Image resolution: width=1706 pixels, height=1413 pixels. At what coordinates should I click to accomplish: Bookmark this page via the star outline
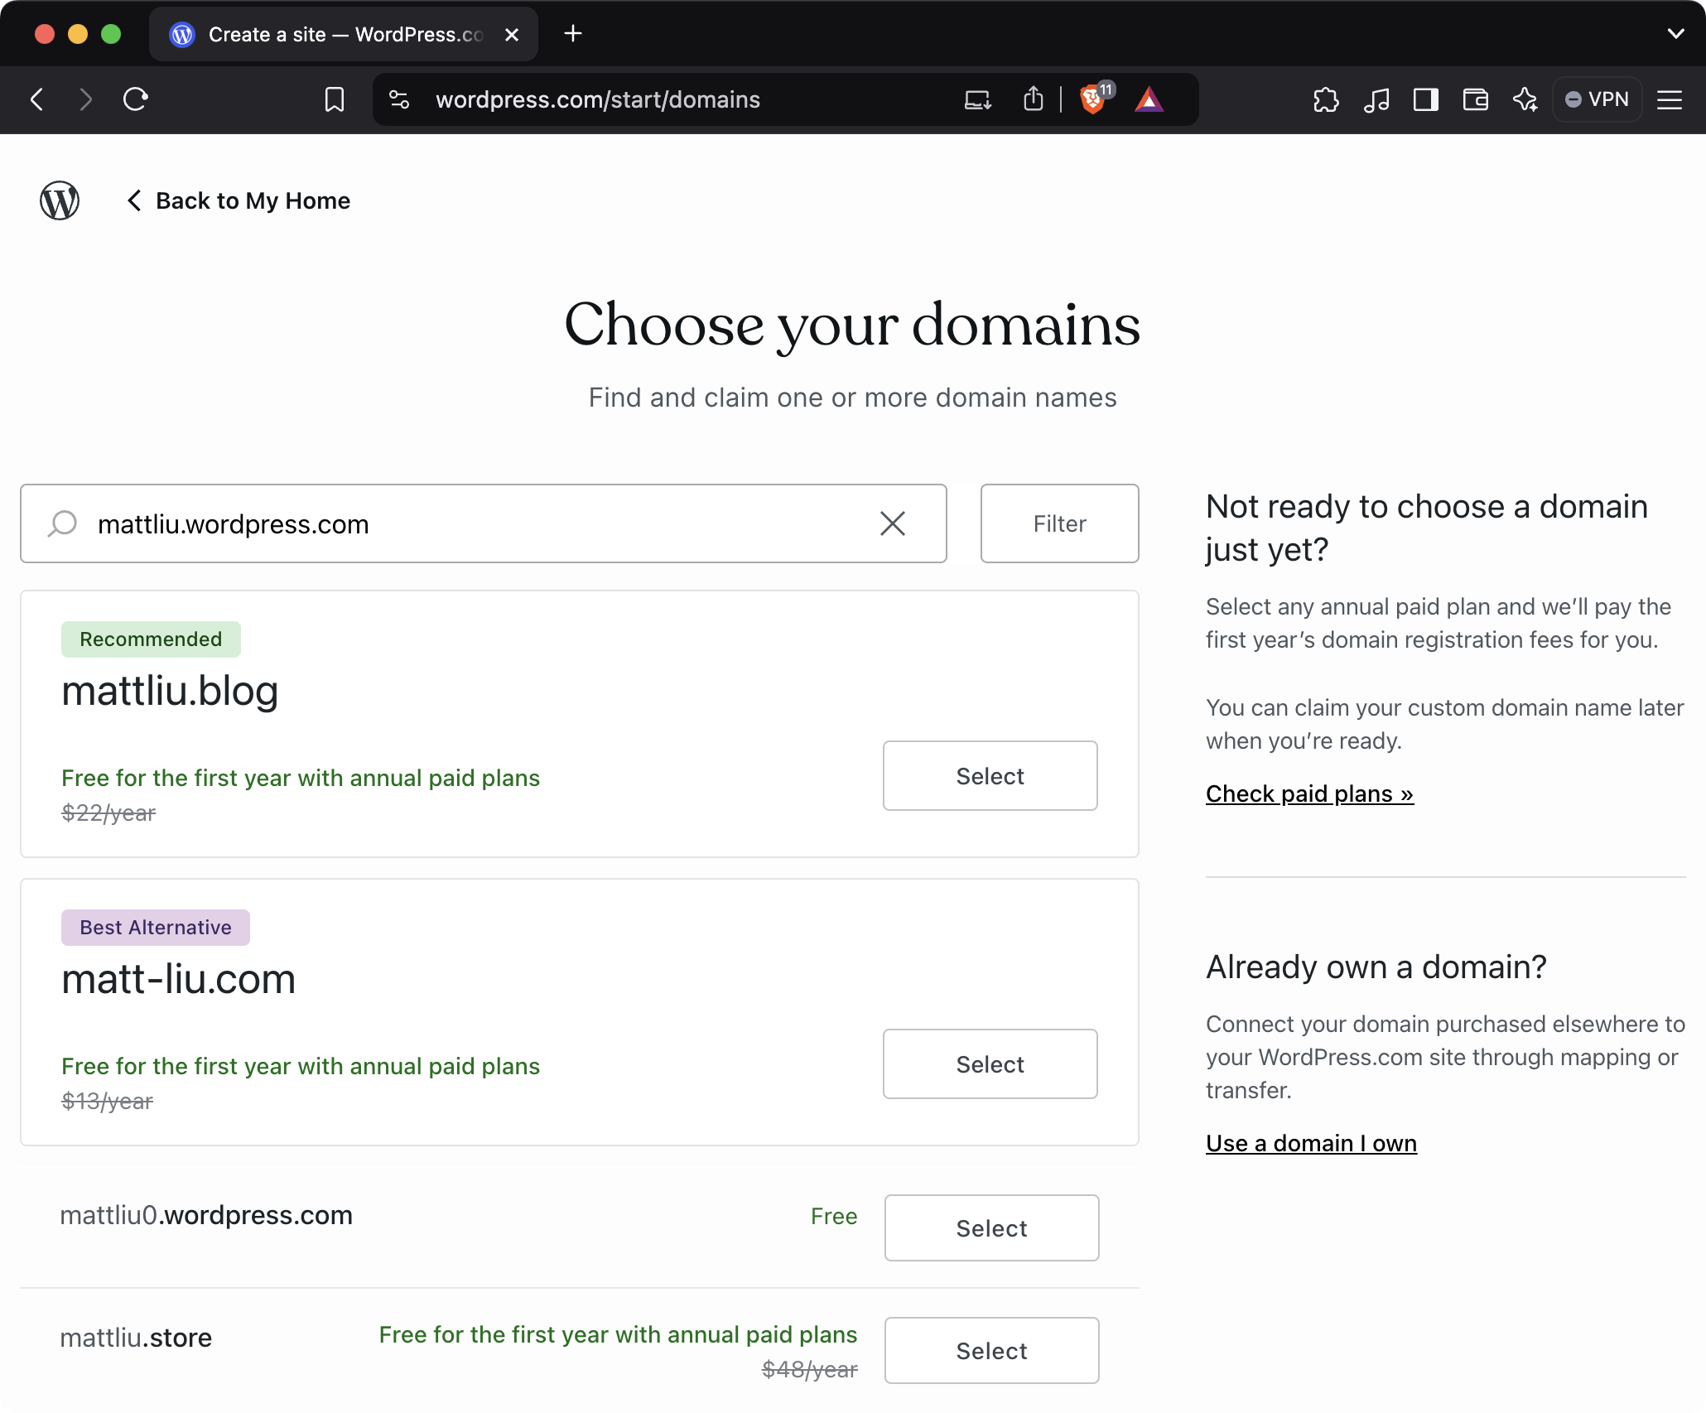335,99
